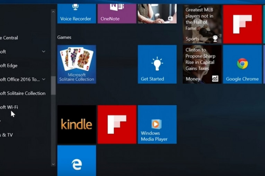Open the Flipboard tile above Google Chrome
The width and height of the screenshot is (265, 176).
click(x=242, y=24)
